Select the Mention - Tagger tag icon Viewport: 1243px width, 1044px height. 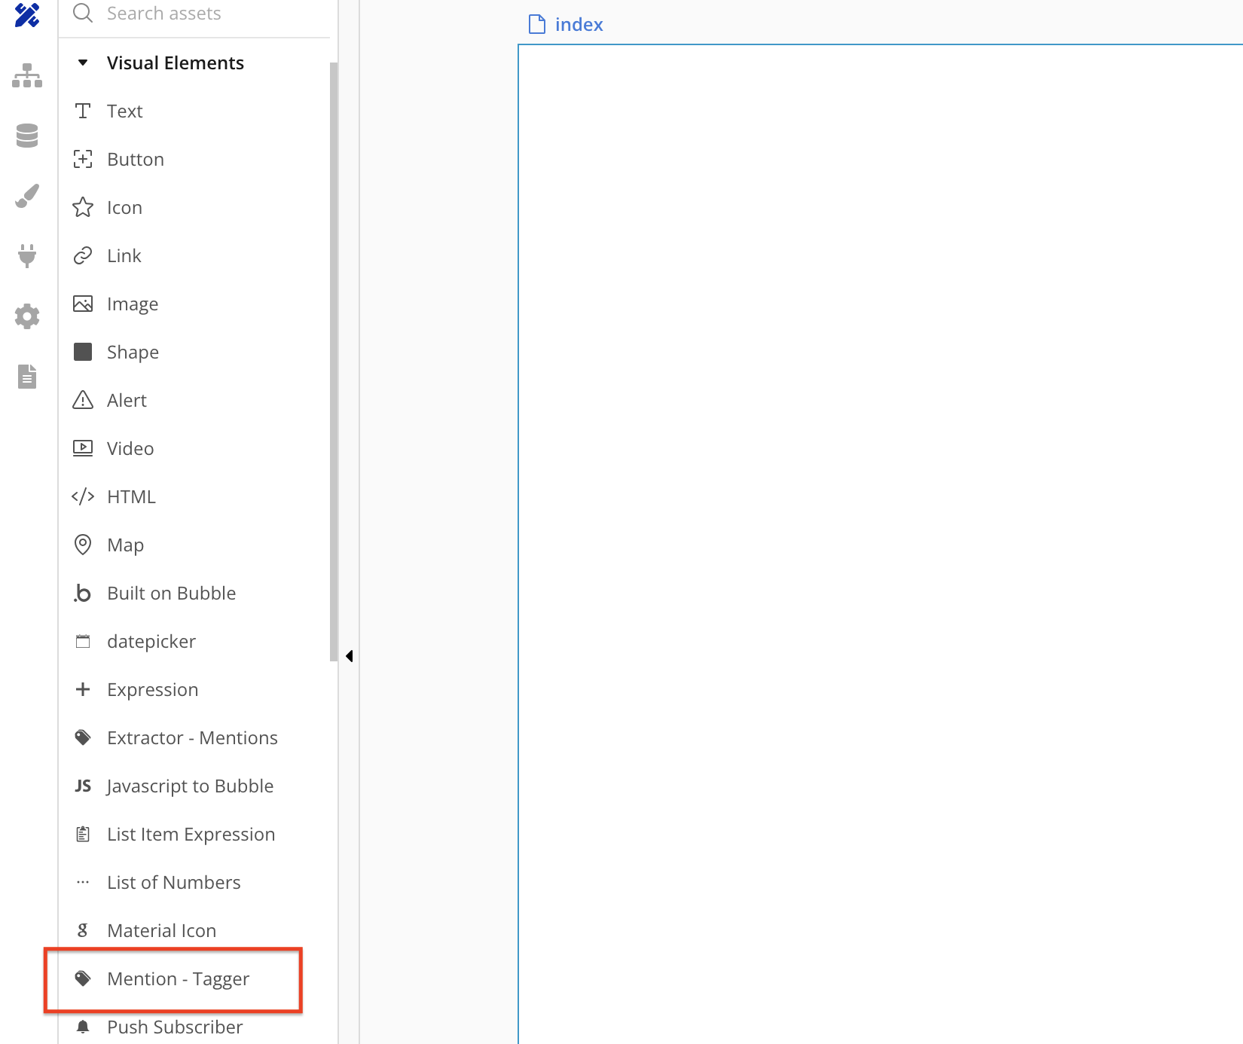click(83, 978)
